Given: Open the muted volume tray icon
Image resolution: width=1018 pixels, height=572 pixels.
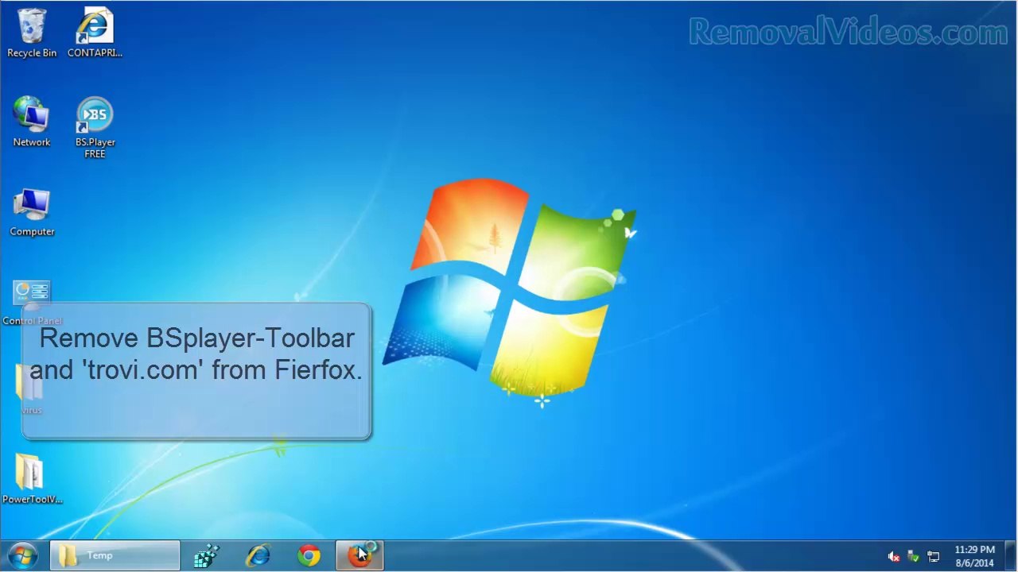Looking at the screenshot, I should pyautogui.click(x=894, y=556).
